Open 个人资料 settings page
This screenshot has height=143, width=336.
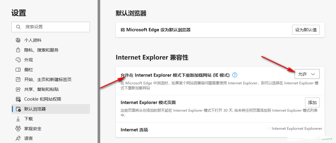(51, 40)
